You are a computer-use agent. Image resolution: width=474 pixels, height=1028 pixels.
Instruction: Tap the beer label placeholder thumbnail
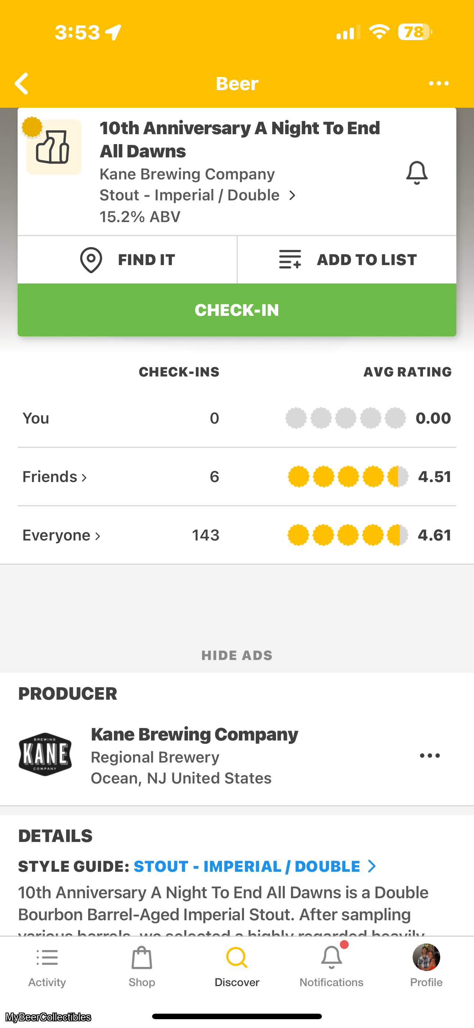54,147
